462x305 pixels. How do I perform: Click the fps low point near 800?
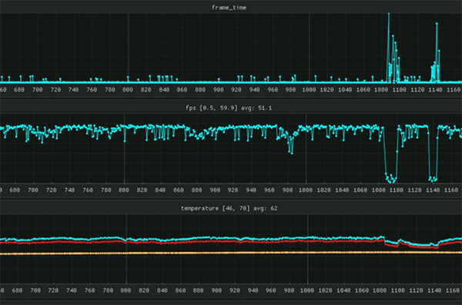124,141
